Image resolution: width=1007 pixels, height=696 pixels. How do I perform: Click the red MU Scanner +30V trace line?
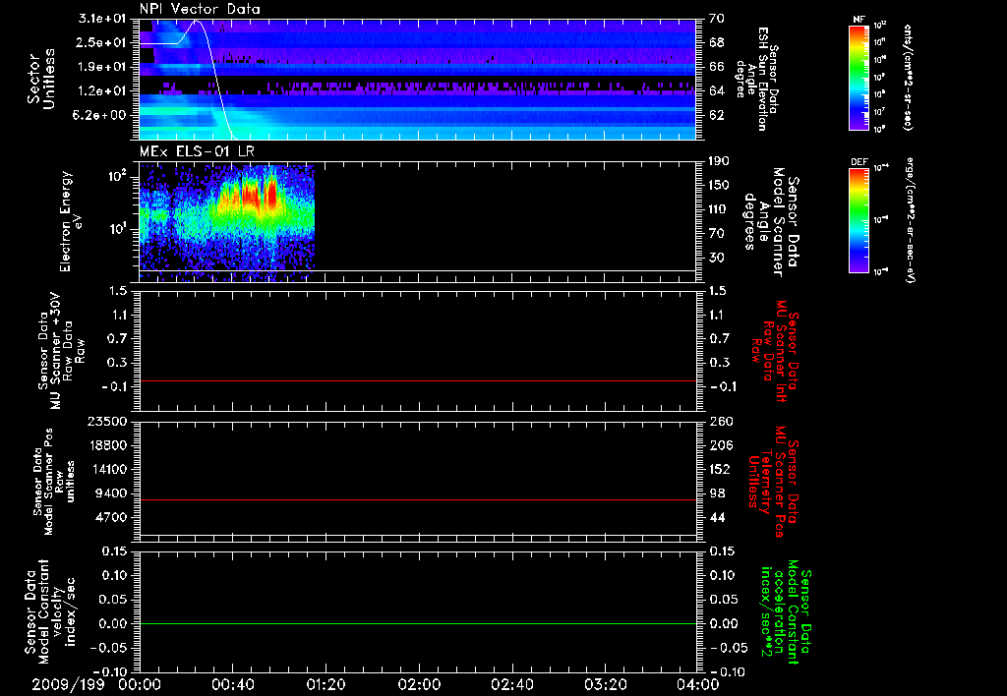(x=417, y=380)
